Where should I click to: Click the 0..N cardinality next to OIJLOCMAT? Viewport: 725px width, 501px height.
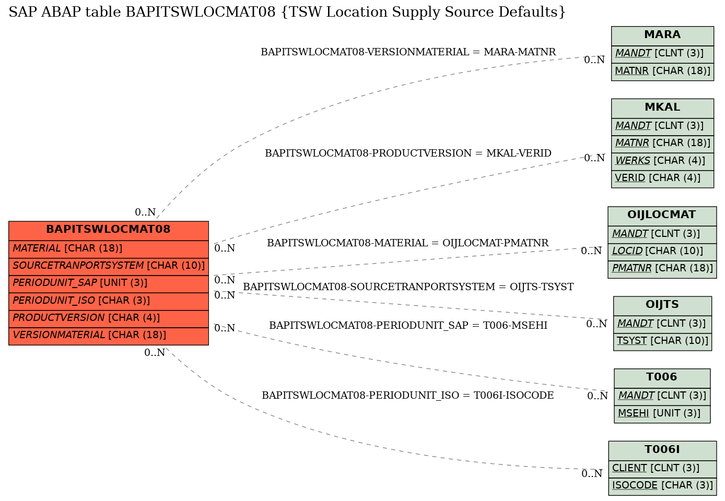(591, 251)
